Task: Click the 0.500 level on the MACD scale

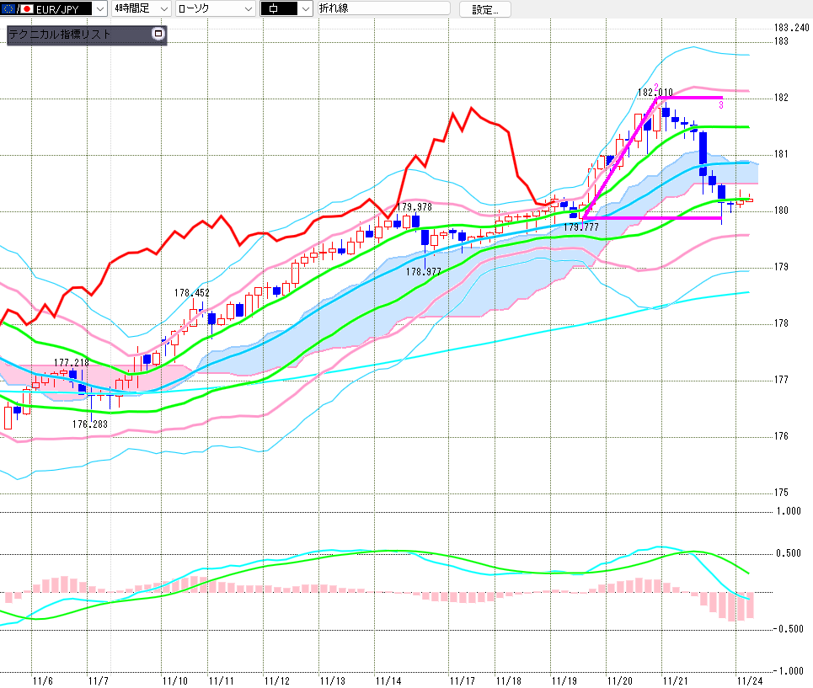Action: [x=789, y=553]
